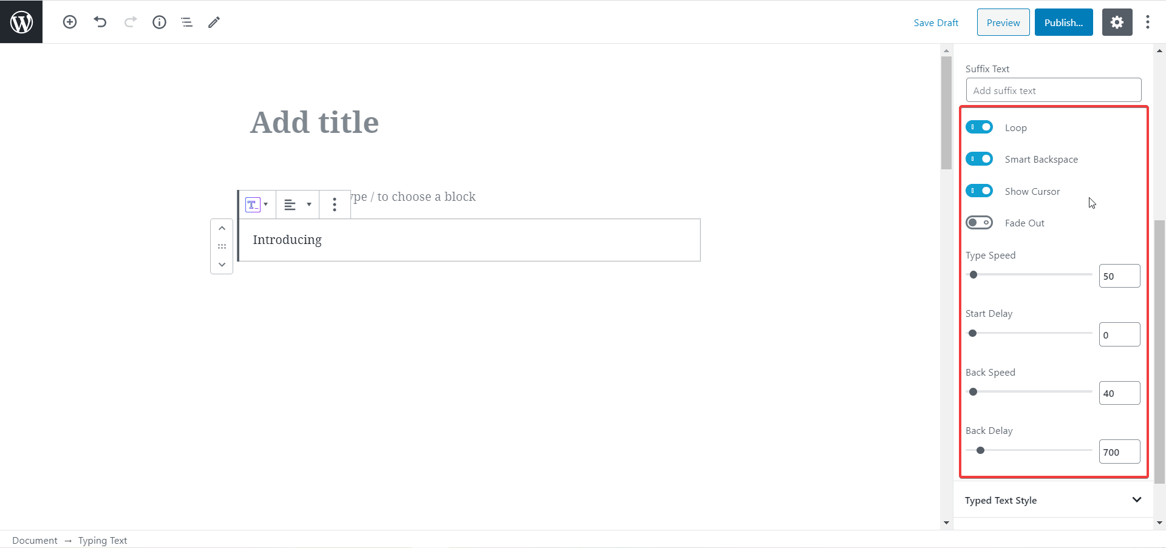This screenshot has height=548, width=1166.
Task: Toggle the settings gear sidebar
Action: click(1117, 22)
